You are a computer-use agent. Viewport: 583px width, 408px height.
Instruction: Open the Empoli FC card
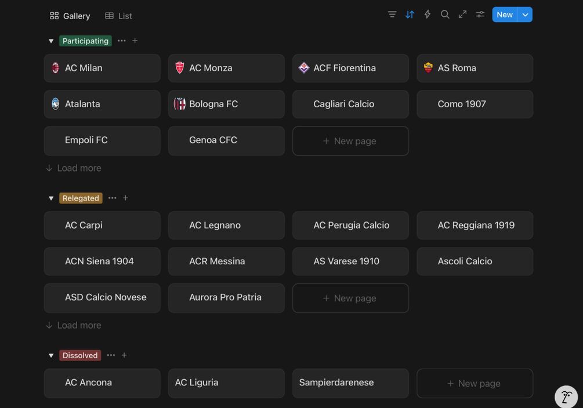pos(102,140)
